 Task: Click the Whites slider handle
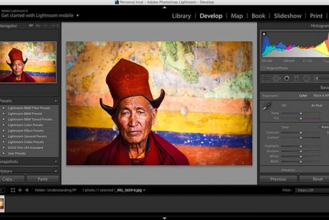point(301,156)
